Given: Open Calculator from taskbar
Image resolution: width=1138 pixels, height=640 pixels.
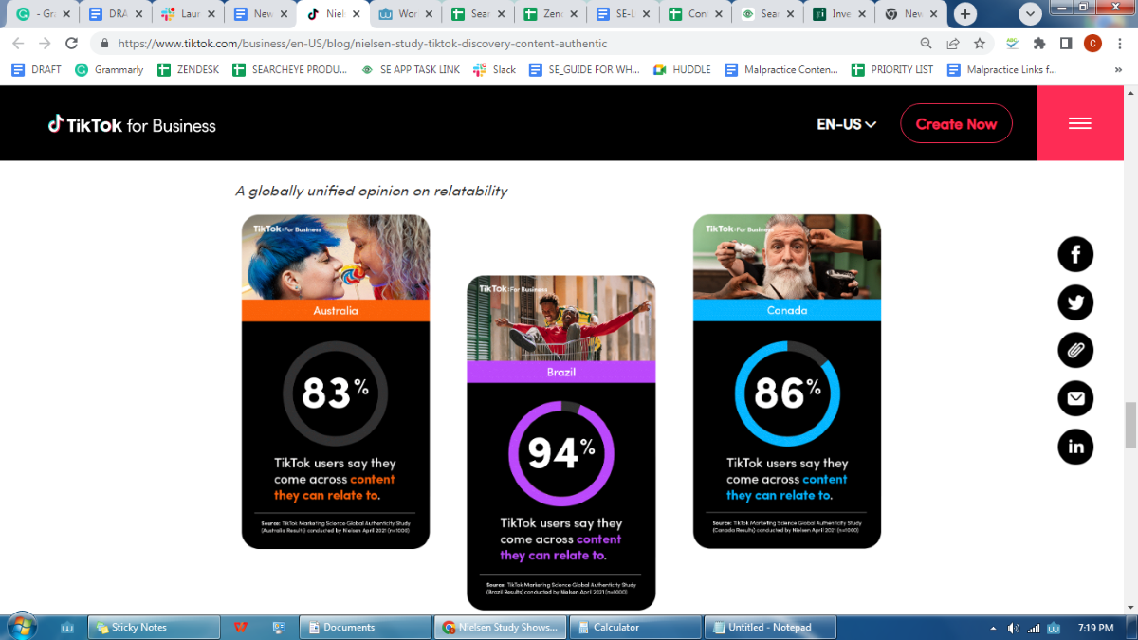Looking at the screenshot, I should (x=635, y=627).
